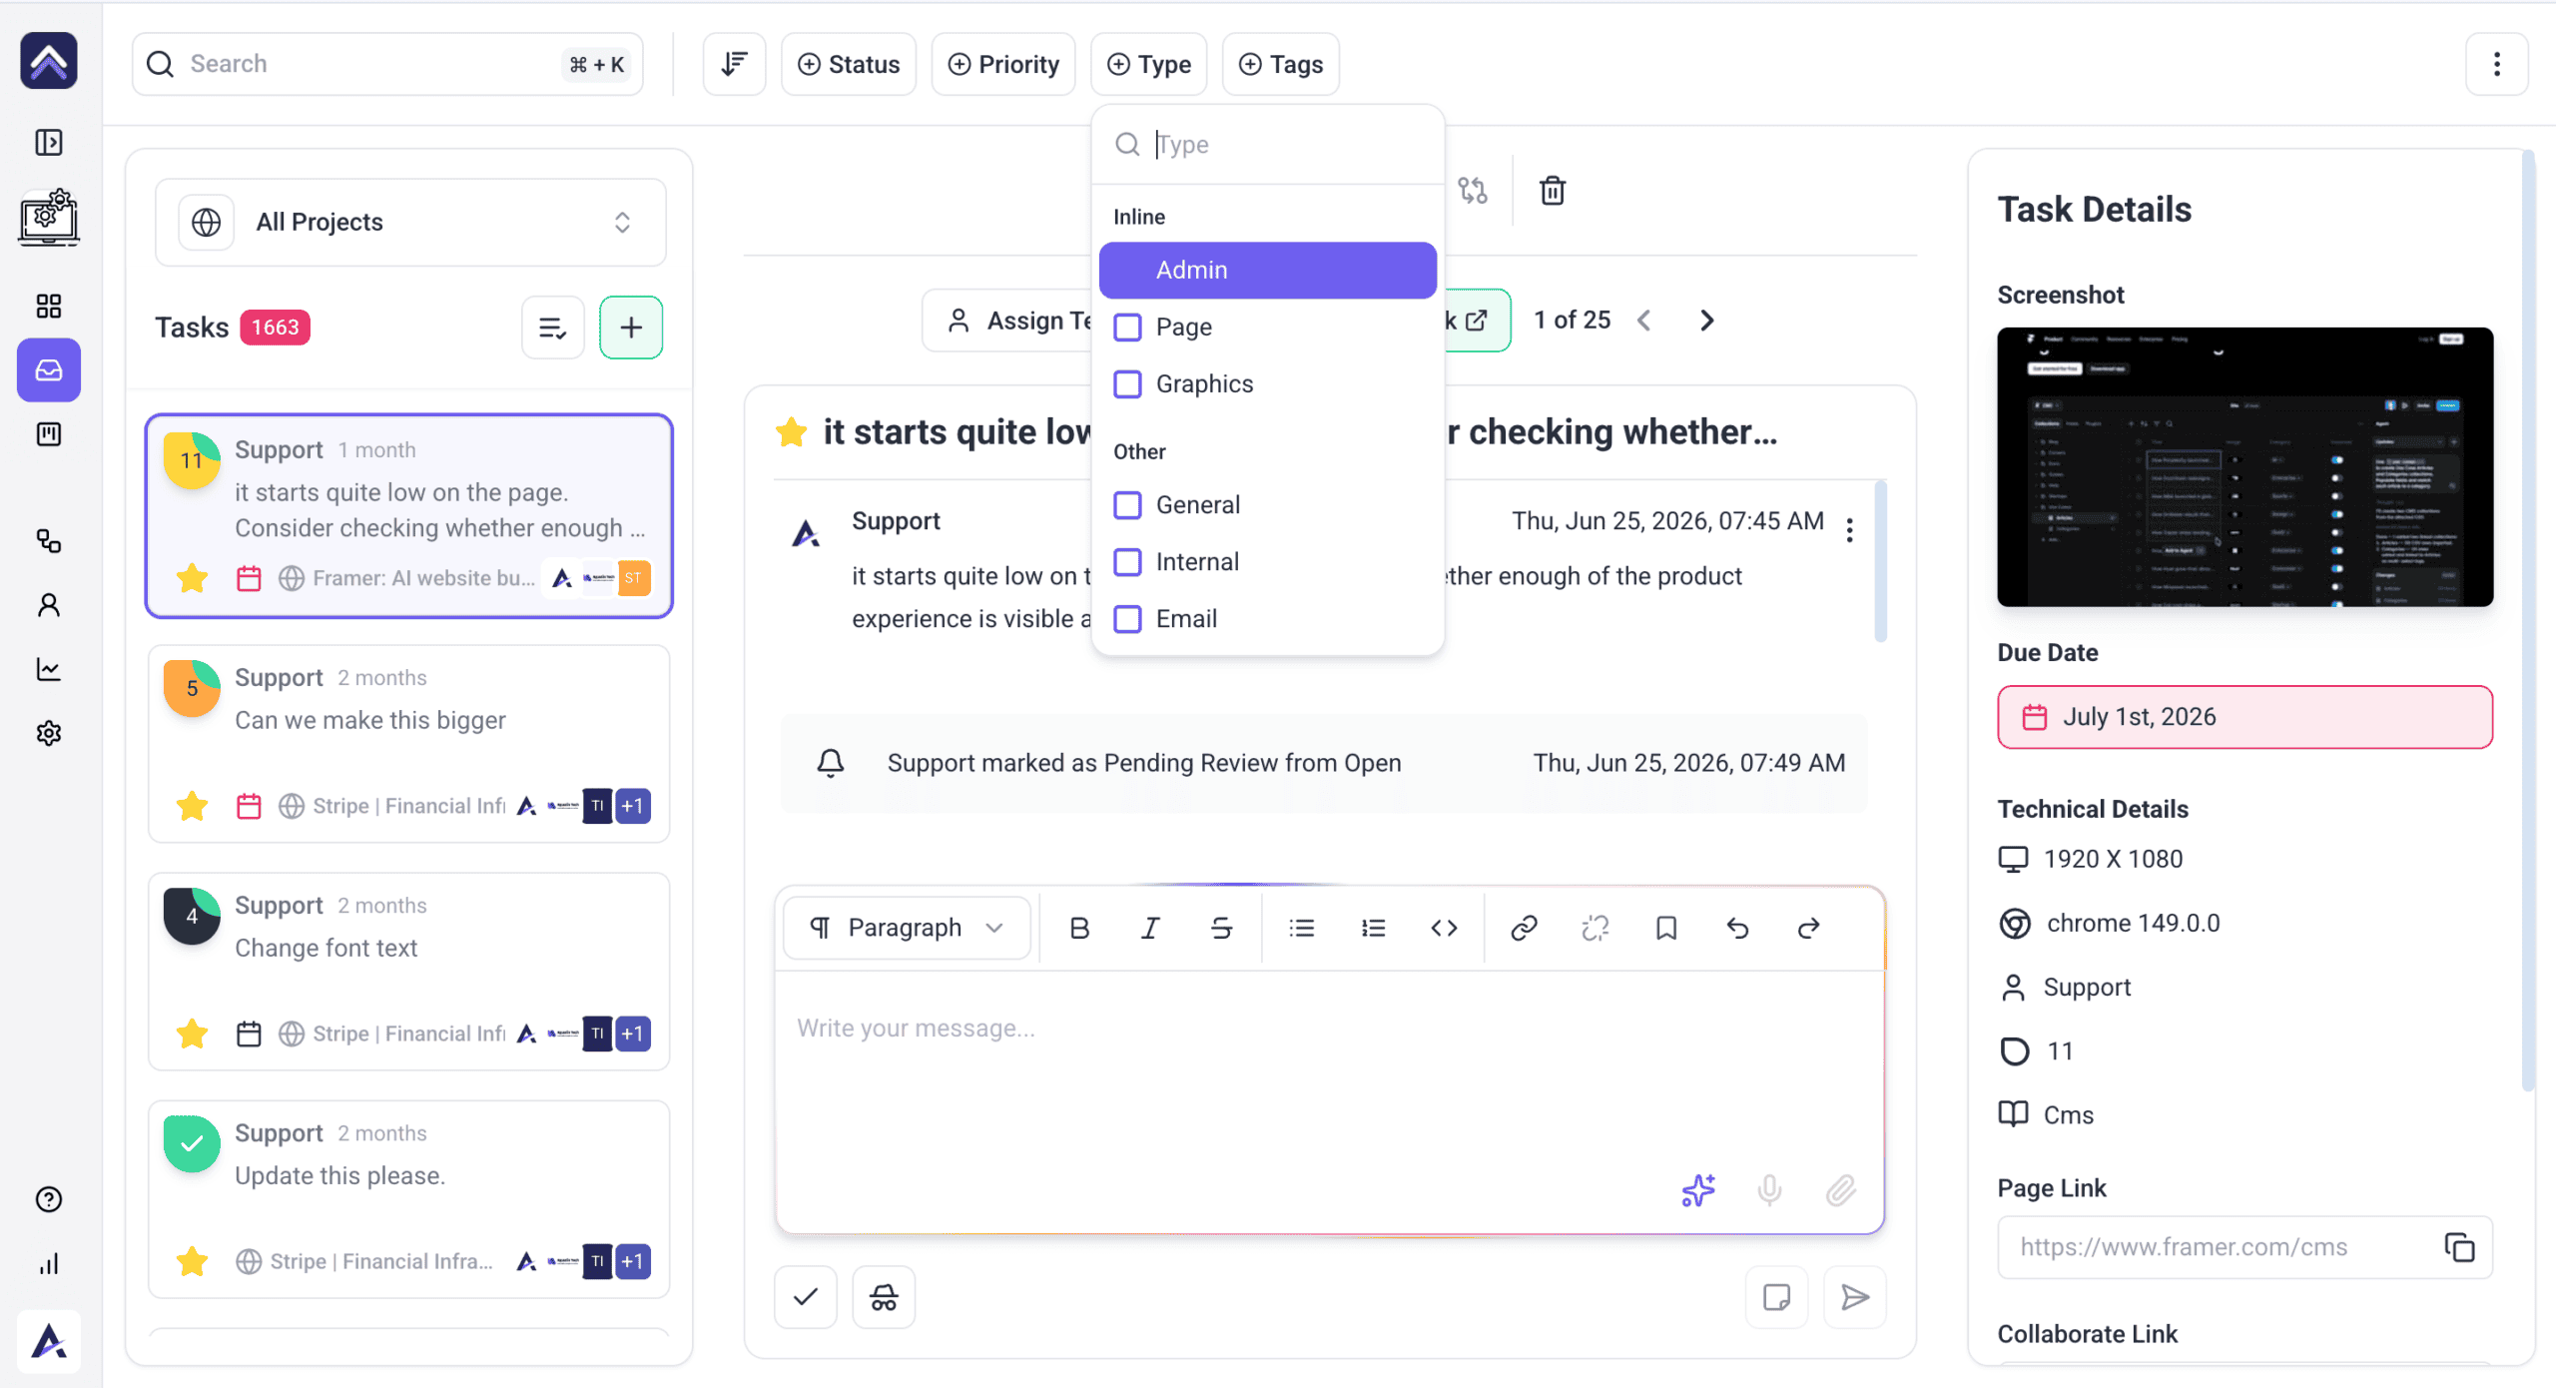Screen dimensions: 2556x1388
Task: Insert numbered list in editor
Action: point(1373,929)
